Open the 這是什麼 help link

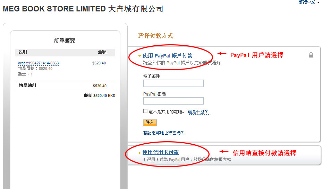tap(198, 112)
